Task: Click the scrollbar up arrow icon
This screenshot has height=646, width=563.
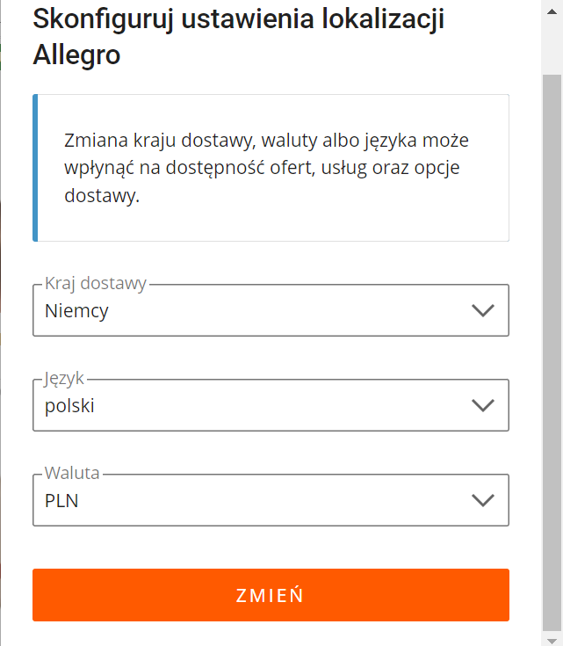Action: [552, 11]
